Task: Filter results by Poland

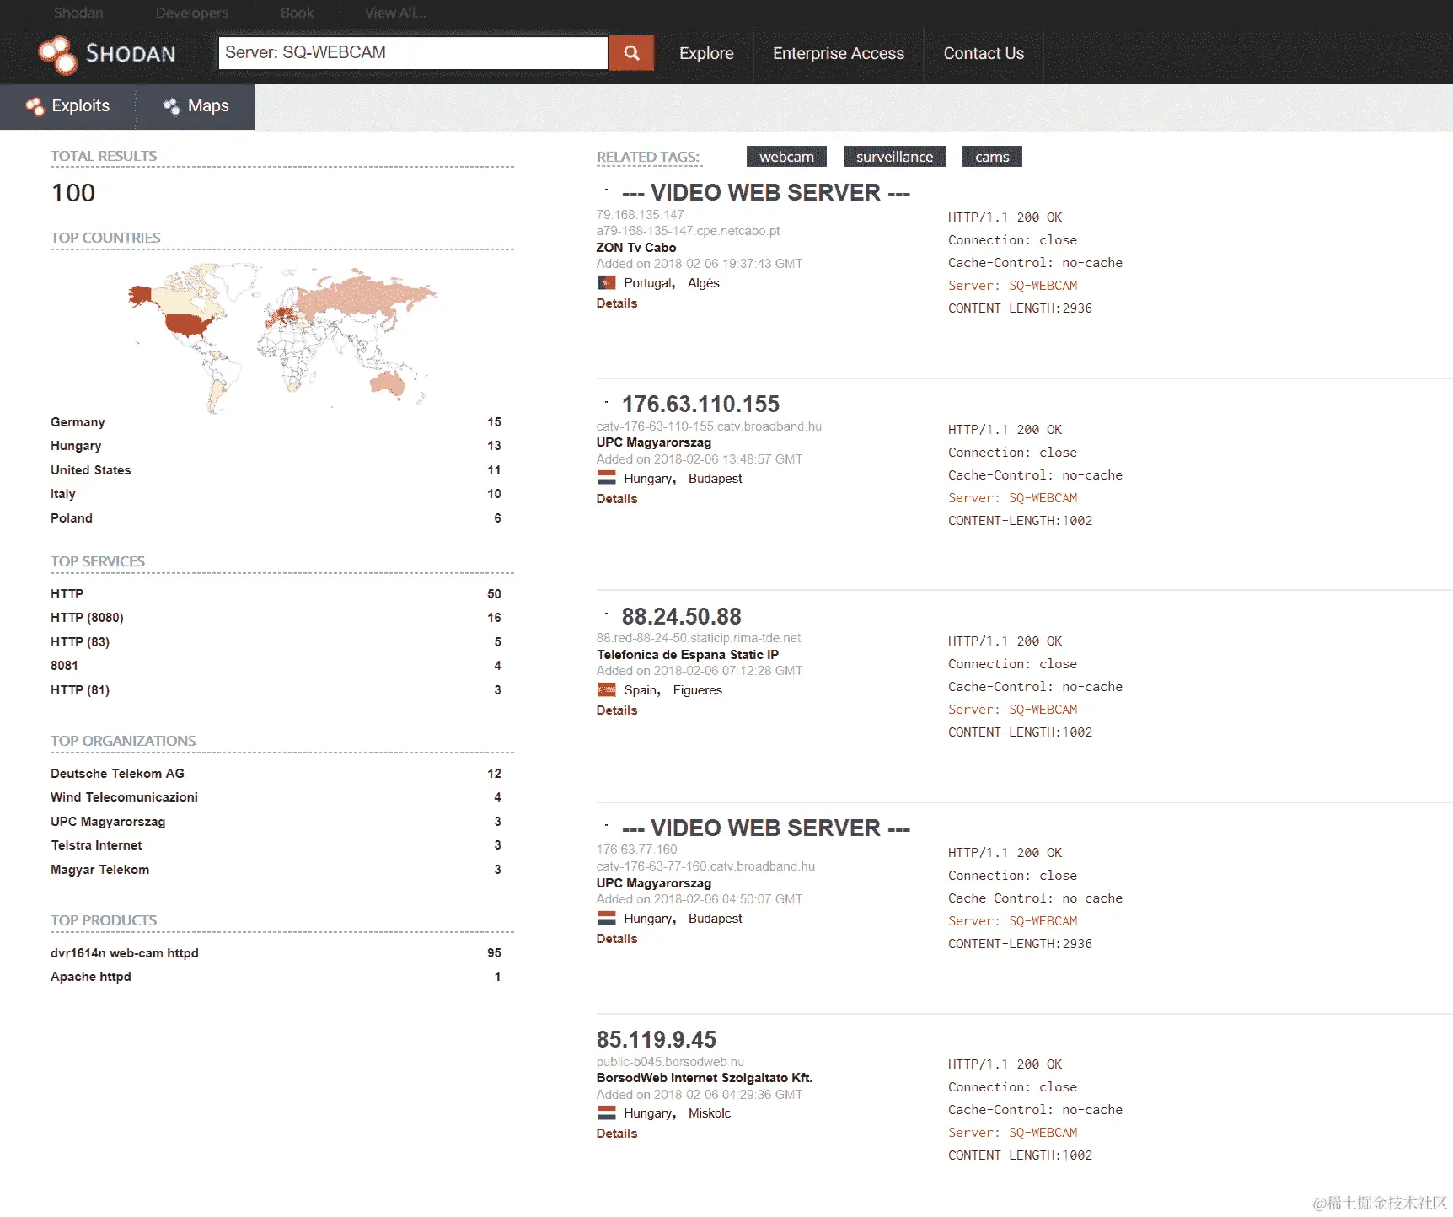Action: pos(72,518)
